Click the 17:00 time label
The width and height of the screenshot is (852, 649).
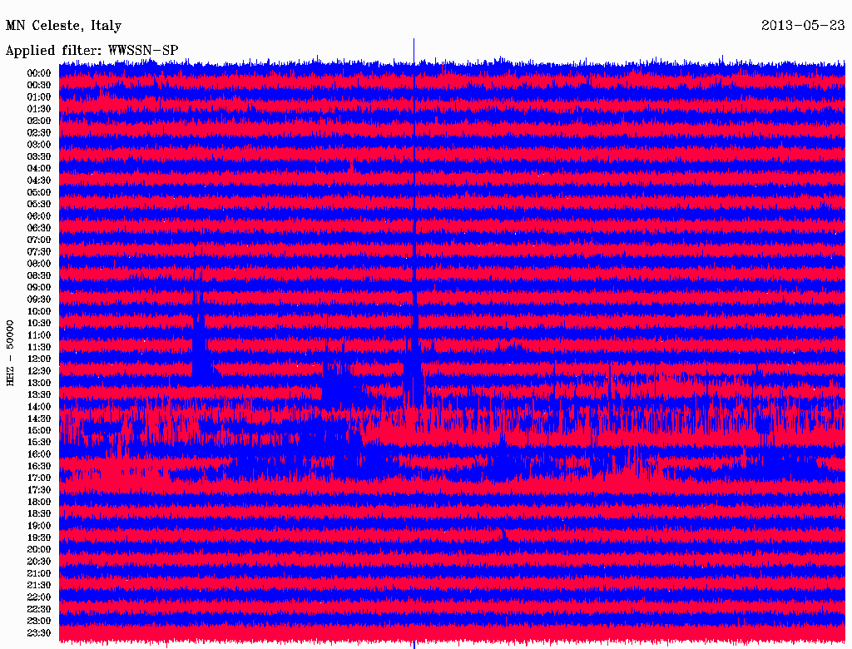click(x=39, y=478)
